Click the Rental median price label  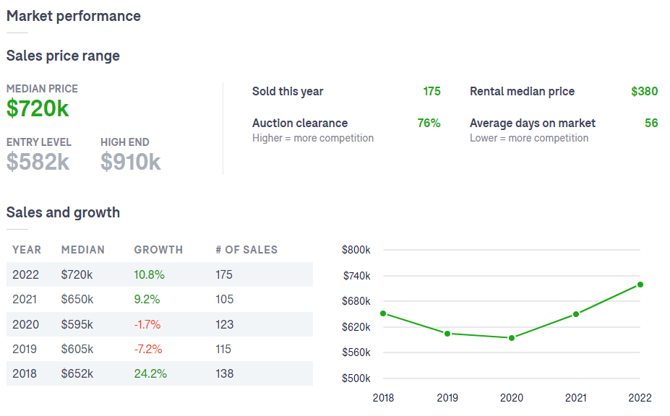tap(522, 92)
